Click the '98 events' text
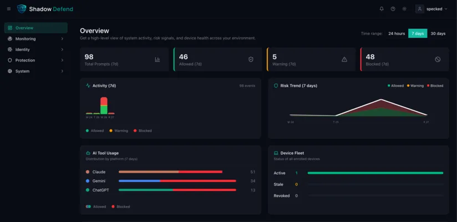457x222 pixels. (x=247, y=86)
